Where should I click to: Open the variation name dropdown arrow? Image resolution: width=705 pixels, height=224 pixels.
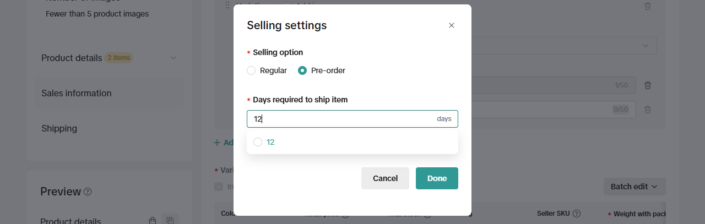tap(646, 45)
